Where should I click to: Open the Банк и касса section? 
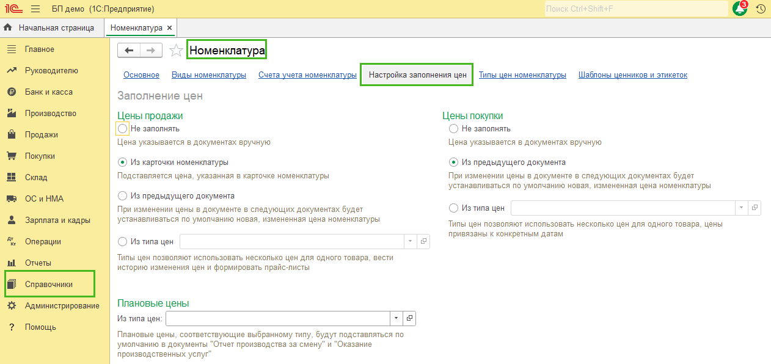coord(48,92)
